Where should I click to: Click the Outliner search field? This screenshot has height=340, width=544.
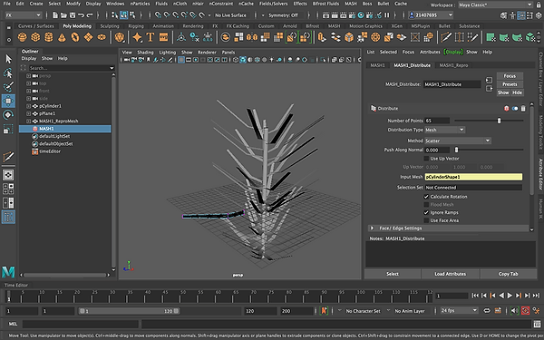71,68
